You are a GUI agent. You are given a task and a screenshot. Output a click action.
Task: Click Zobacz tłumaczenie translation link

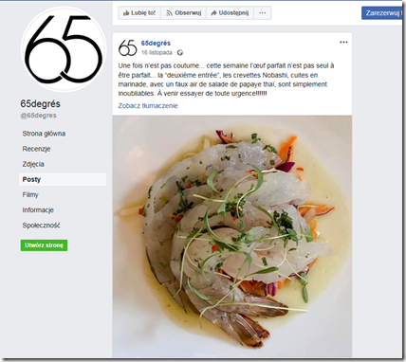[x=148, y=106]
